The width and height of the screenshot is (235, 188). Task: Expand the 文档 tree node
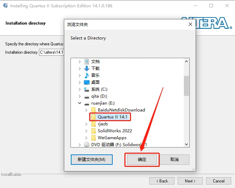click(80, 62)
